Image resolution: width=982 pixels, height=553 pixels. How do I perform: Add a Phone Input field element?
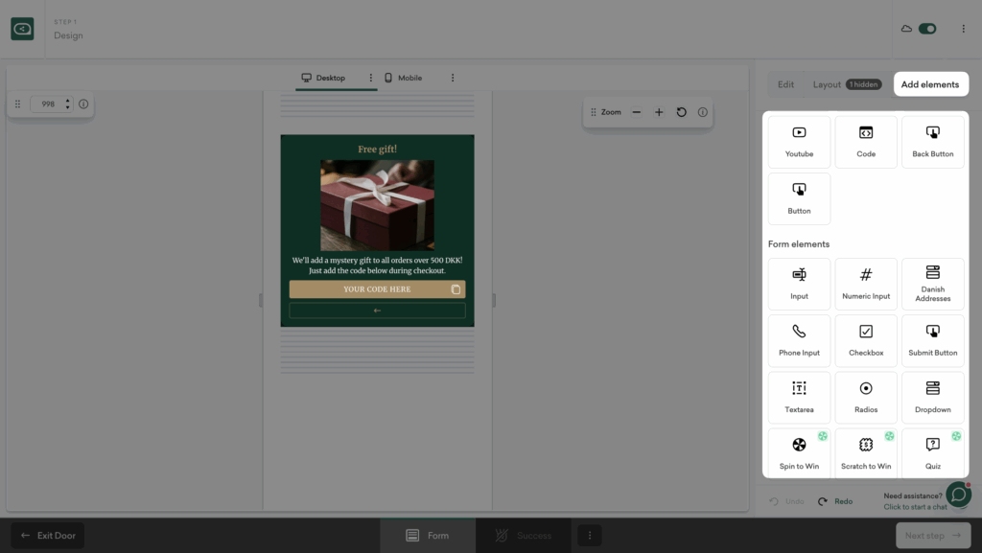click(799, 340)
